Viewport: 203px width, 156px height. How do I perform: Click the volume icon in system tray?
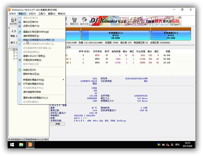pos(167,145)
